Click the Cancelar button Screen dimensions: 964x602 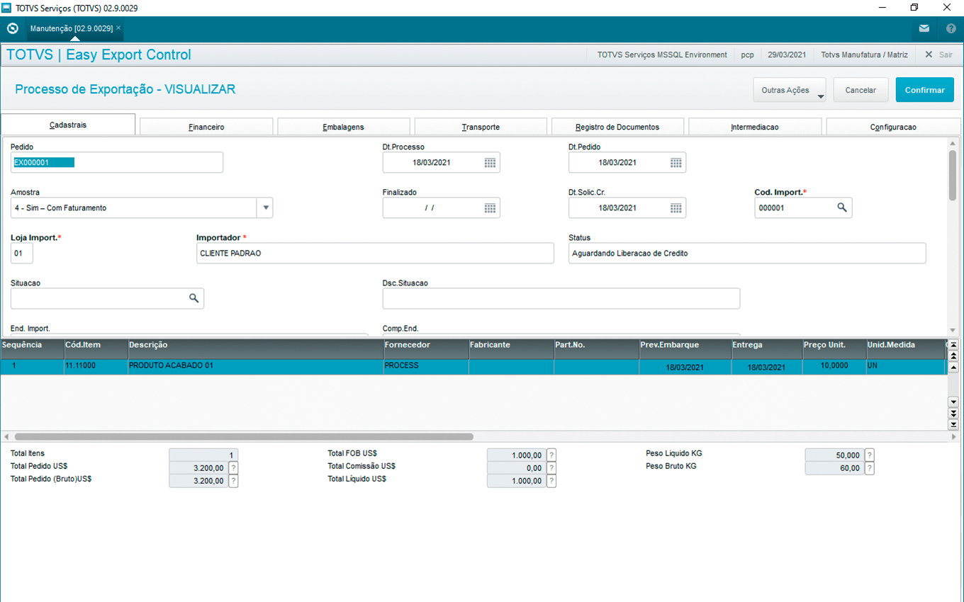click(x=861, y=91)
